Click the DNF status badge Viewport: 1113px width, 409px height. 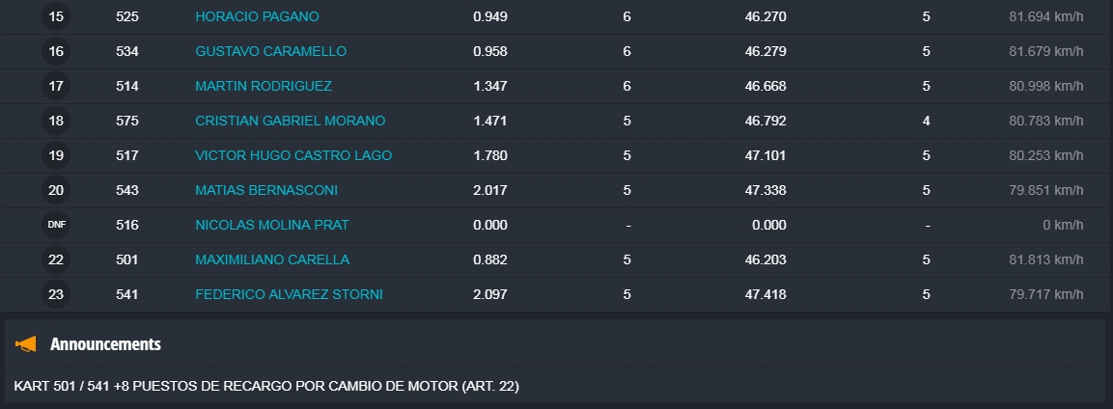pos(56,225)
